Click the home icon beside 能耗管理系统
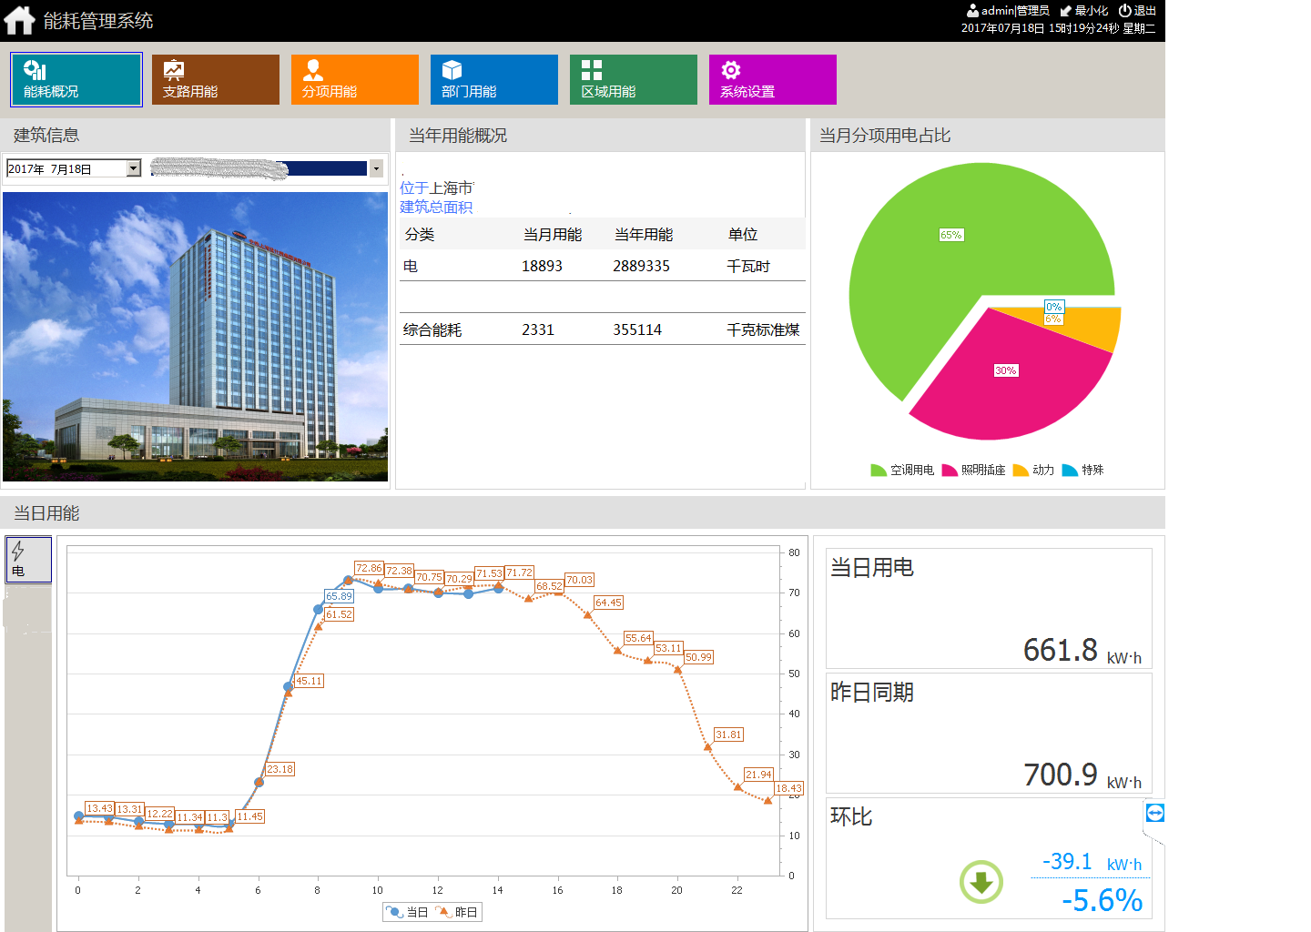The width and height of the screenshot is (1311, 932). point(19,20)
